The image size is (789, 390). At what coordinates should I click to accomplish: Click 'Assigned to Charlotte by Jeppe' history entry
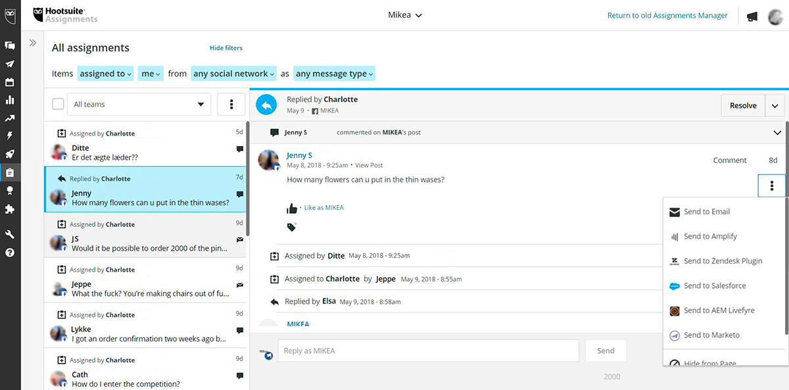point(366,279)
